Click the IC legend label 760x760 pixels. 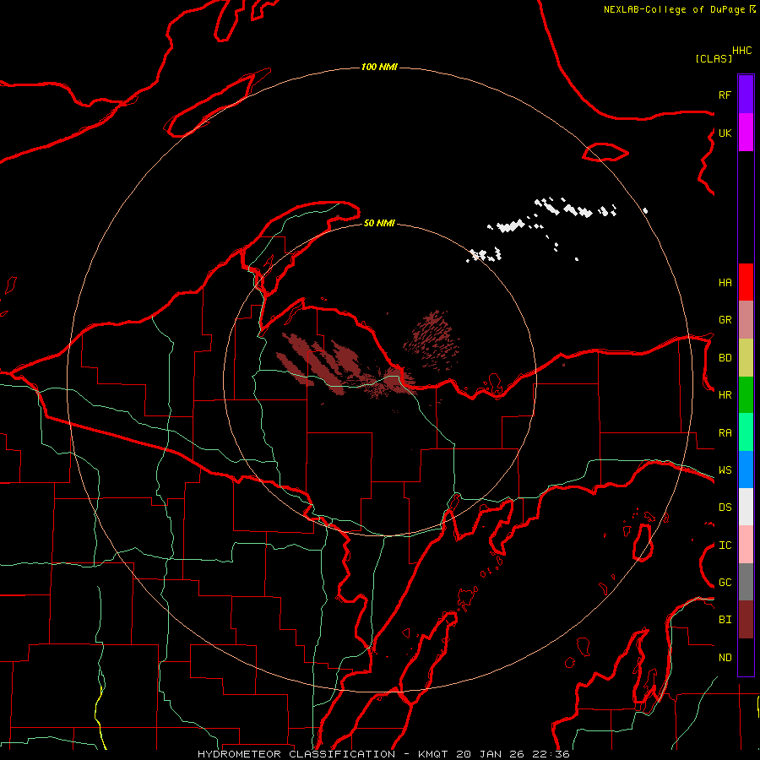click(725, 546)
